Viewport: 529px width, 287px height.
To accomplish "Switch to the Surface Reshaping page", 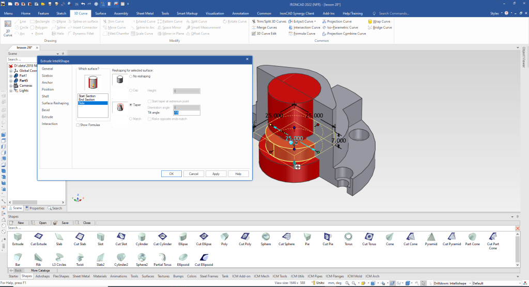I will (55, 103).
